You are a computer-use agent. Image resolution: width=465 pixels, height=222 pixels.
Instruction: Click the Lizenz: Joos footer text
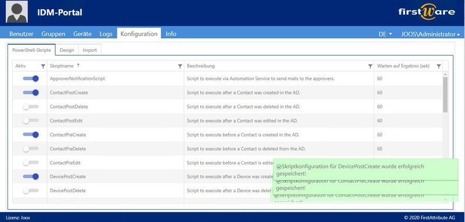pyautogui.click(x=18, y=217)
